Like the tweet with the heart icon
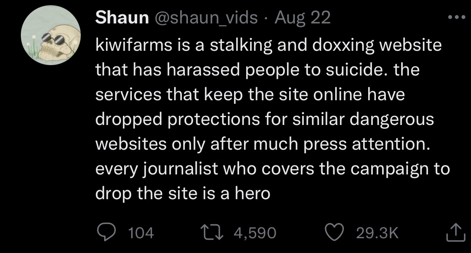 pyautogui.click(x=335, y=233)
